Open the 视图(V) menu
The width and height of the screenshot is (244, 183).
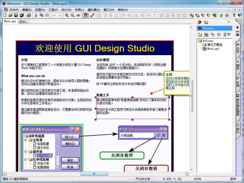point(40,10)
